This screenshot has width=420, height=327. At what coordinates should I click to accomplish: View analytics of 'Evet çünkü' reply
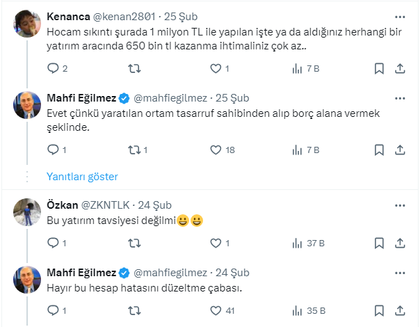(x=297, y=149)
